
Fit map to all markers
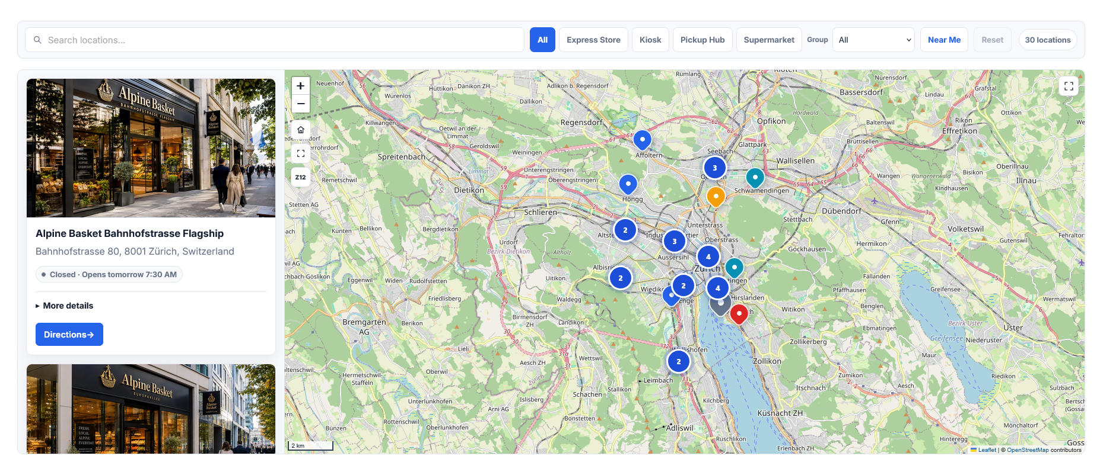301,153
